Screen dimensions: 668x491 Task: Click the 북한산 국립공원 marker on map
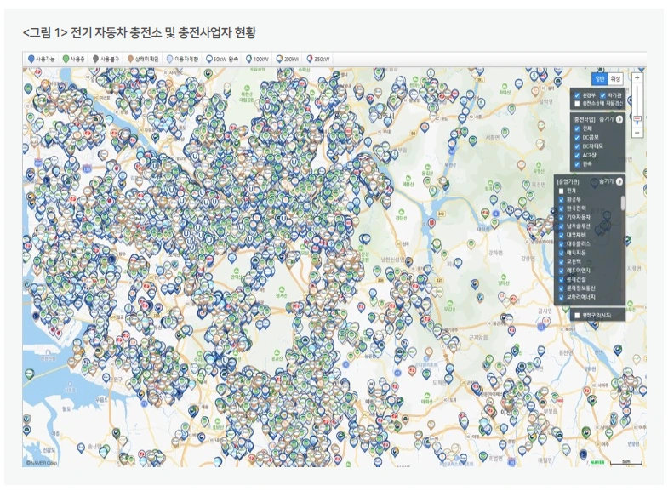coord(246,95)
